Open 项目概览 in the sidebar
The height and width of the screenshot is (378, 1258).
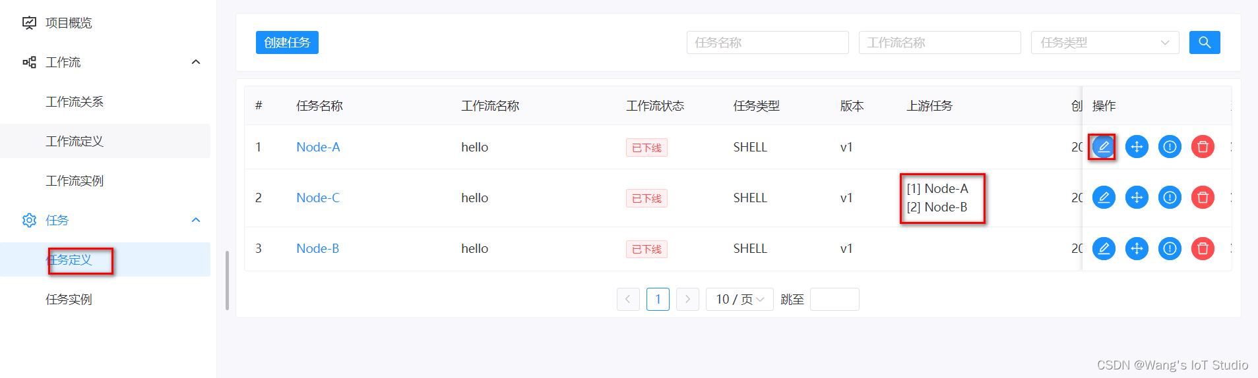click(x=69, y=23)
